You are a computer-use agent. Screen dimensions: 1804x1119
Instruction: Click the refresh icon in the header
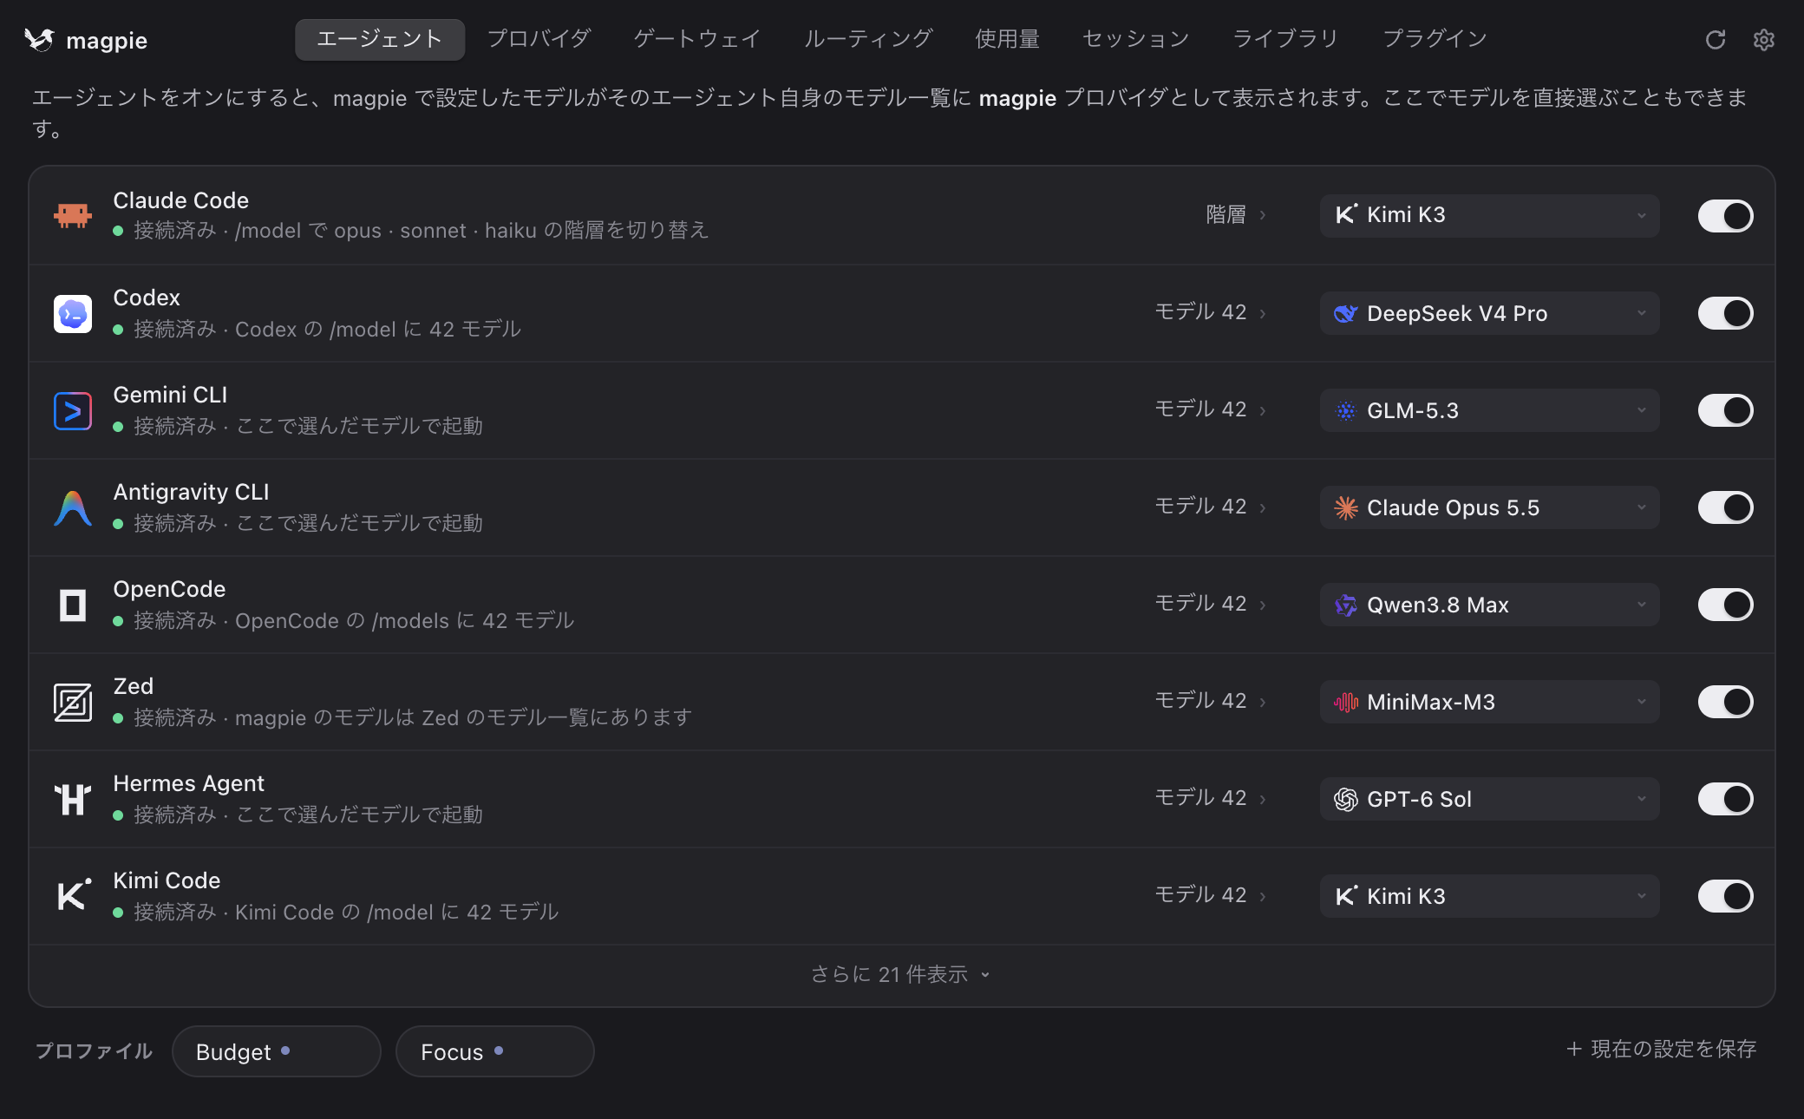point(1715,40)
